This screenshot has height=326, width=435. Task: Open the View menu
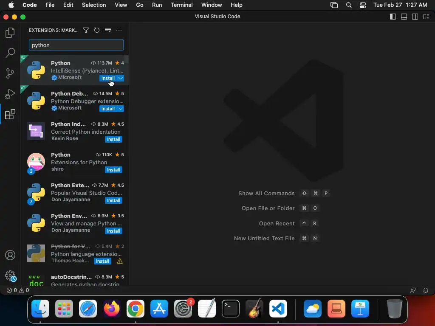point(121,5)
